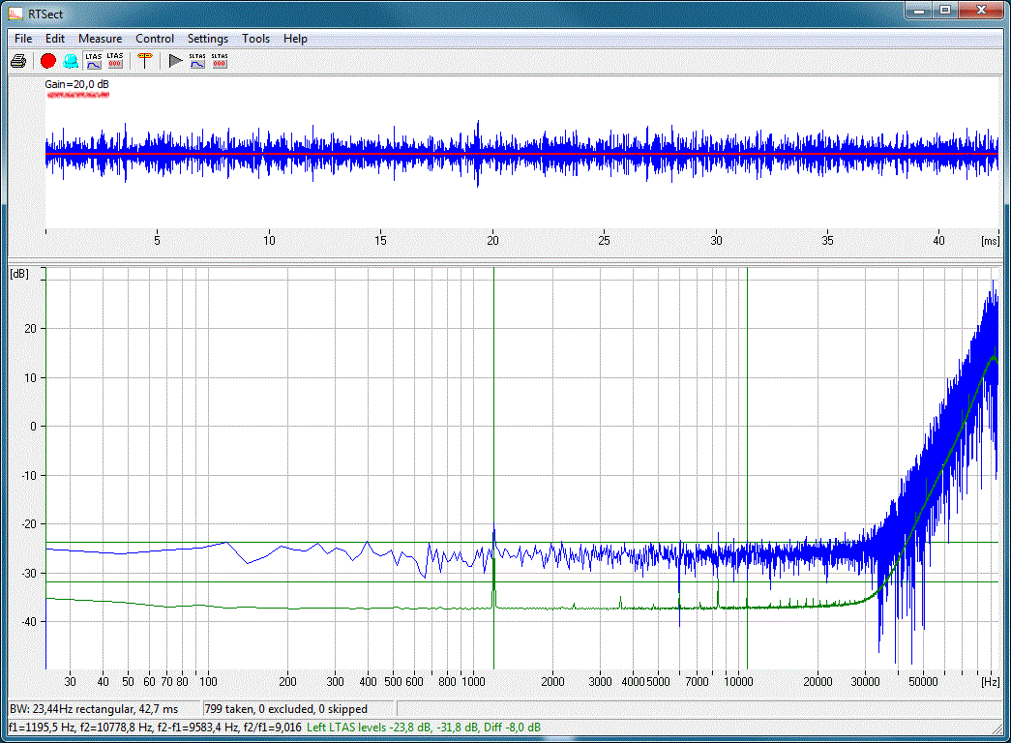1011x743 pixels.
Task: Minimize the RTSect window
Action: (x=919, y=11)
